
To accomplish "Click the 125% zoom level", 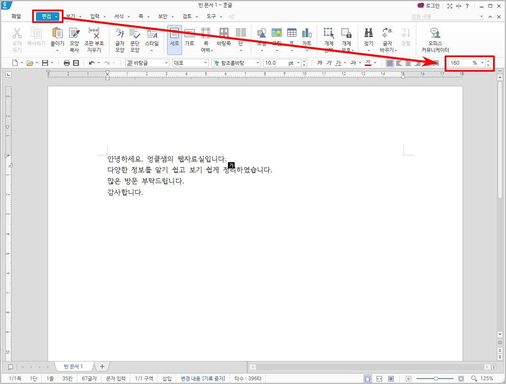I will point(486,379).
